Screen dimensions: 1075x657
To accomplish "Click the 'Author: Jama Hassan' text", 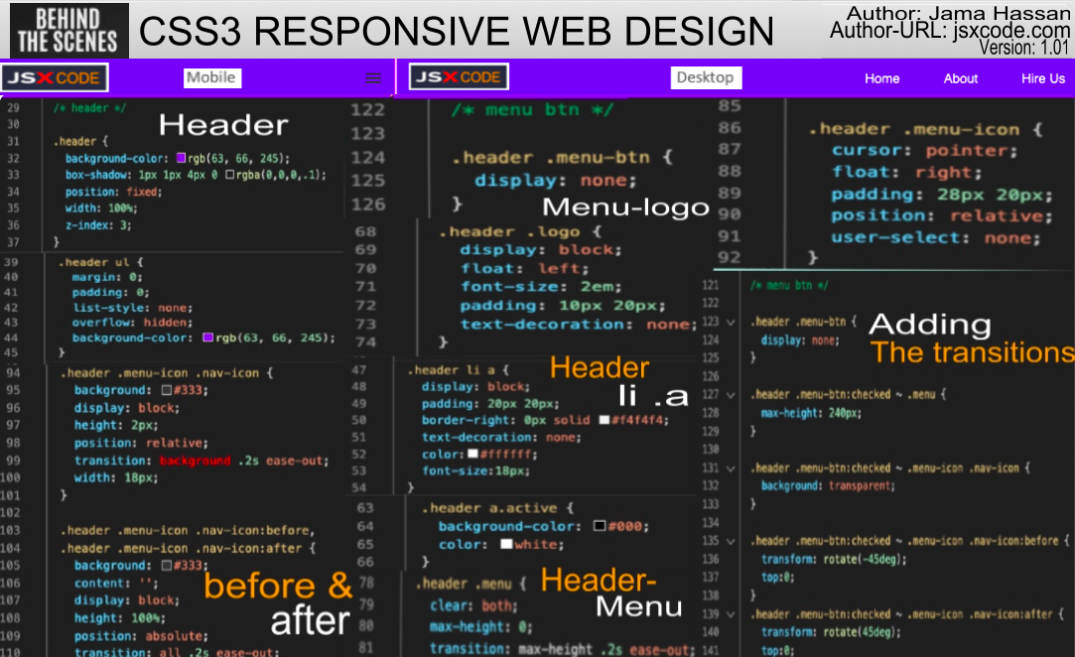I will (x=958, y=13).
